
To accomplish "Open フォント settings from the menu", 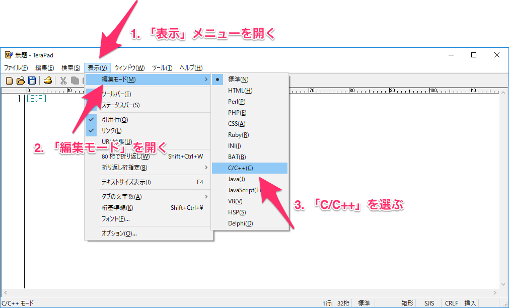I will [115, 219].
